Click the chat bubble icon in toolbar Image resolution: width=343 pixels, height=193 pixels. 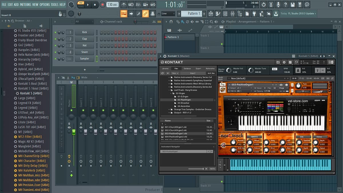pyautogui.click(x=307, y=5)
